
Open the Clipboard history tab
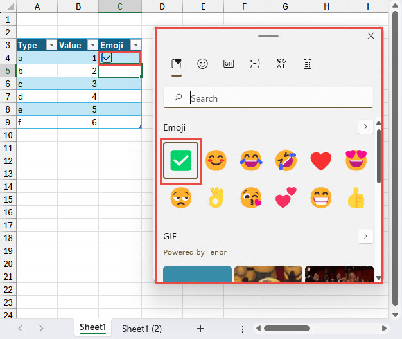click(x=308, y=64)
